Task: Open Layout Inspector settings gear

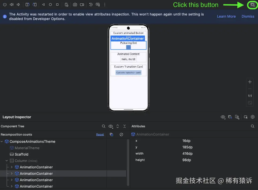Action: pos(252,117)
